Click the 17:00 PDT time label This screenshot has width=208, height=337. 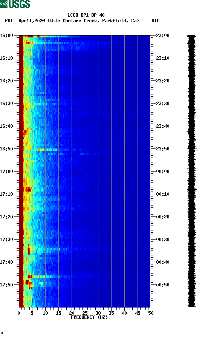click(6, 172)
